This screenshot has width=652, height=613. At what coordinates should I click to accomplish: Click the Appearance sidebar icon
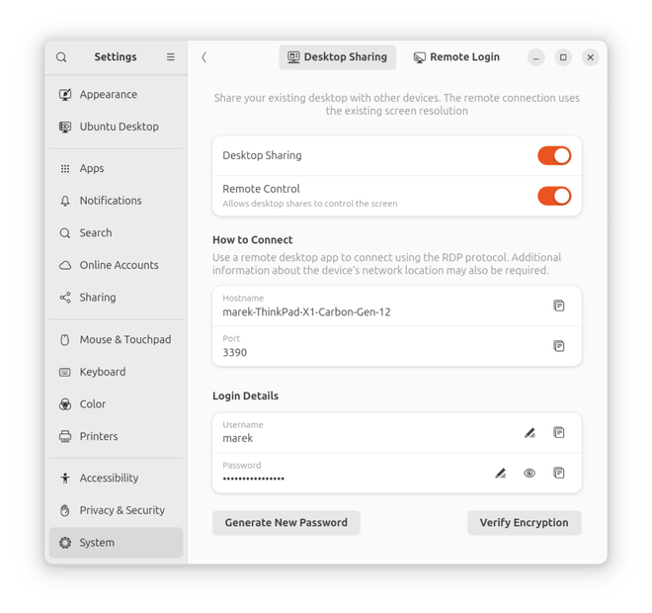pos(65,95)
